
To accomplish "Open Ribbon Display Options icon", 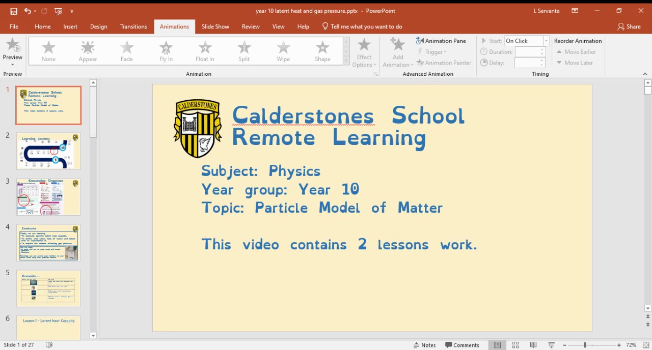I will coord(575,11).
